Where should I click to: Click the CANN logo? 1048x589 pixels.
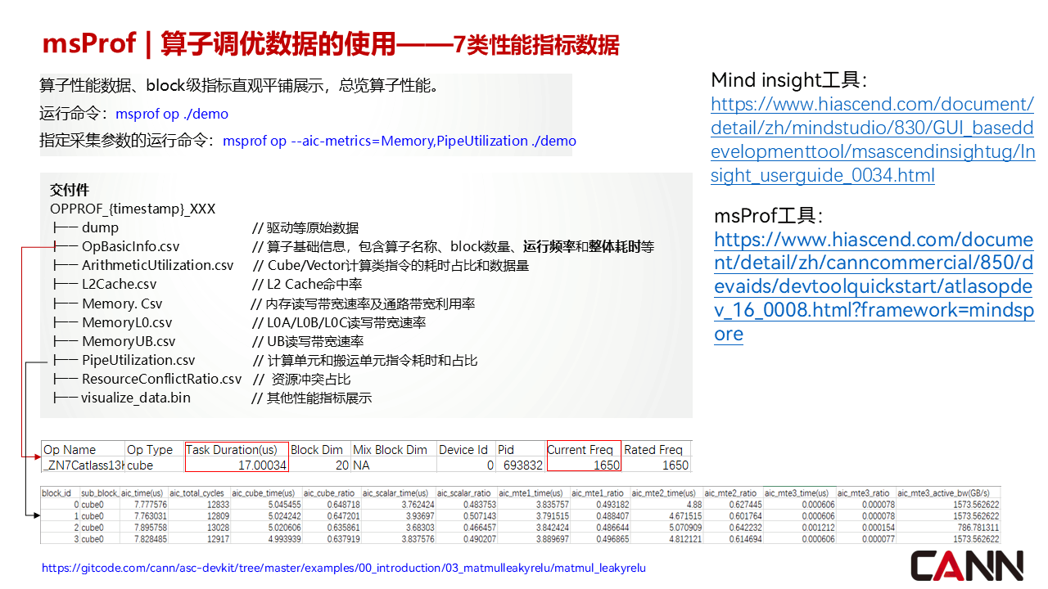point(968,565)
